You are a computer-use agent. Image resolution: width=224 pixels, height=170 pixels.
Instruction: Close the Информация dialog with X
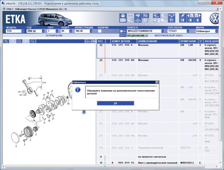pyautogui.click(x=157, y=82)
